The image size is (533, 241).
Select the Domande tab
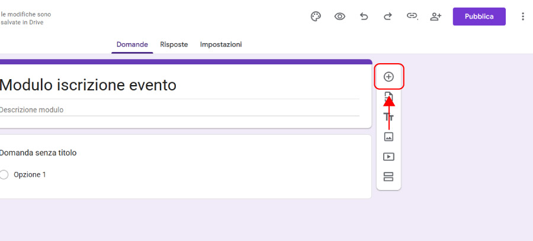132,44
